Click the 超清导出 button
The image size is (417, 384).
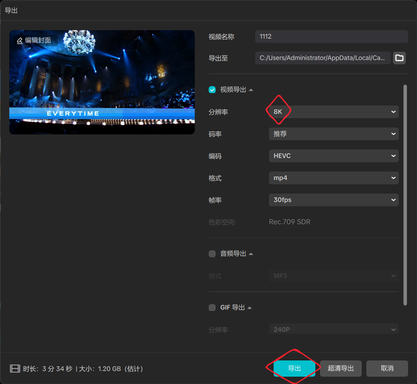[x=341, y=368]
